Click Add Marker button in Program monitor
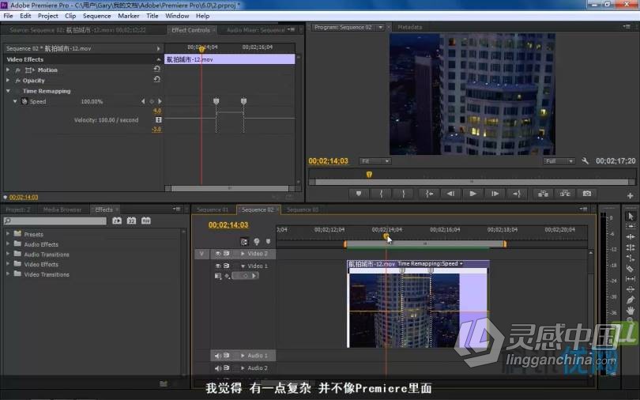This screenshot has height=400, width=640. [x=359, y=194]
